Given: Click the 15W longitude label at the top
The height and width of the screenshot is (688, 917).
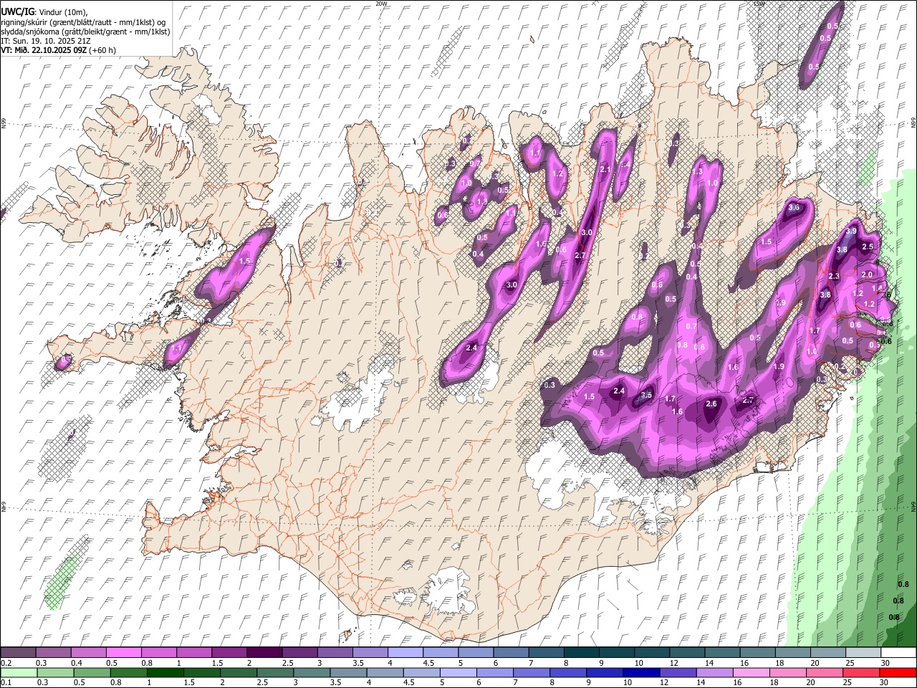Looking at the screenshot, I should point(760,4).
